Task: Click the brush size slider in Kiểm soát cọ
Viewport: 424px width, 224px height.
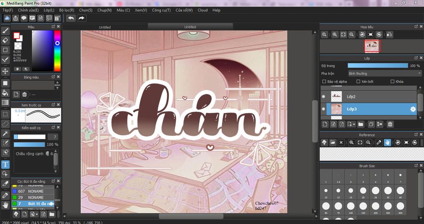Action: [29, 137]
